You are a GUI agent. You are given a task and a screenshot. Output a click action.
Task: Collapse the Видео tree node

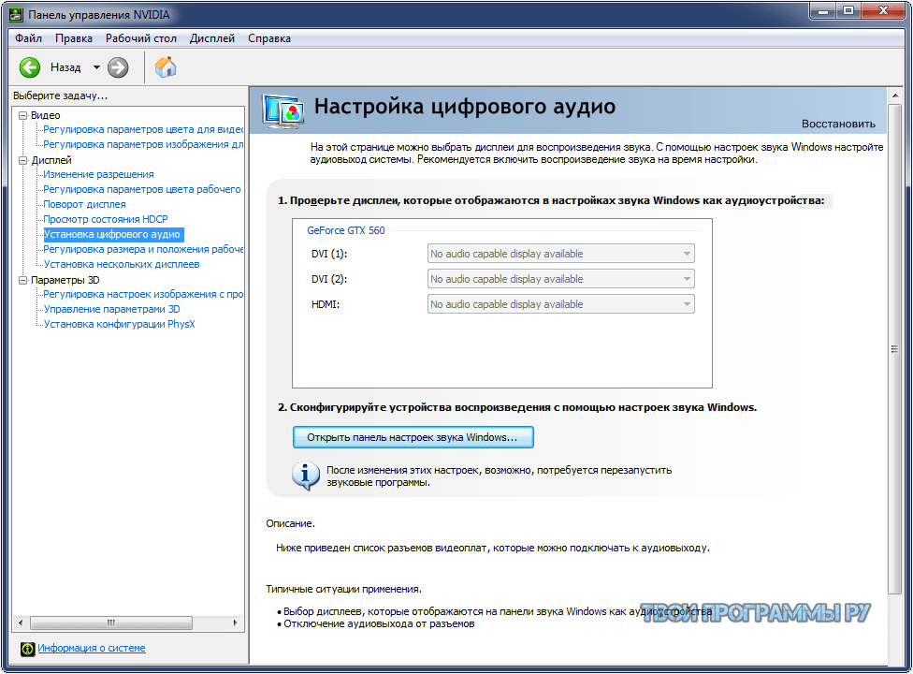pos(23,115)
